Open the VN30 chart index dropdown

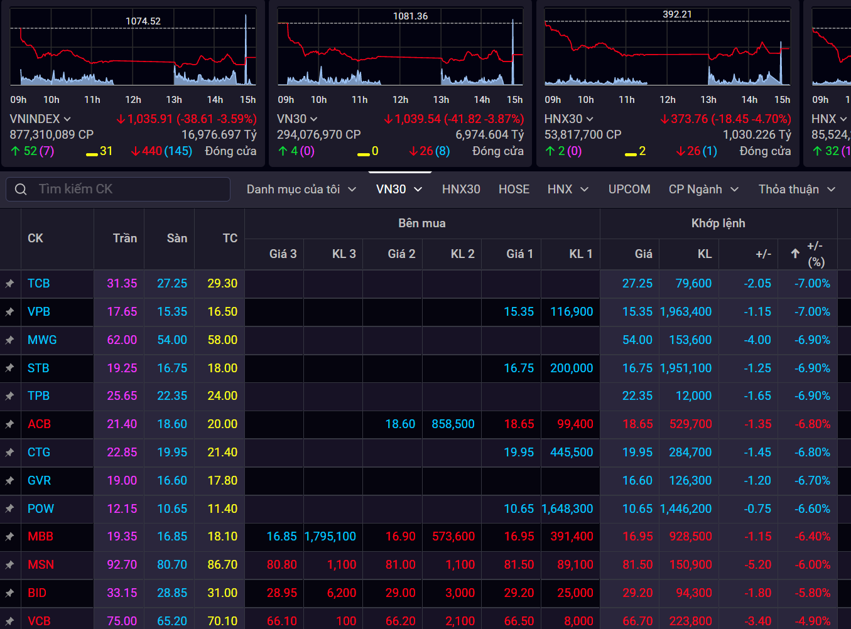click(x=313, y=119)
